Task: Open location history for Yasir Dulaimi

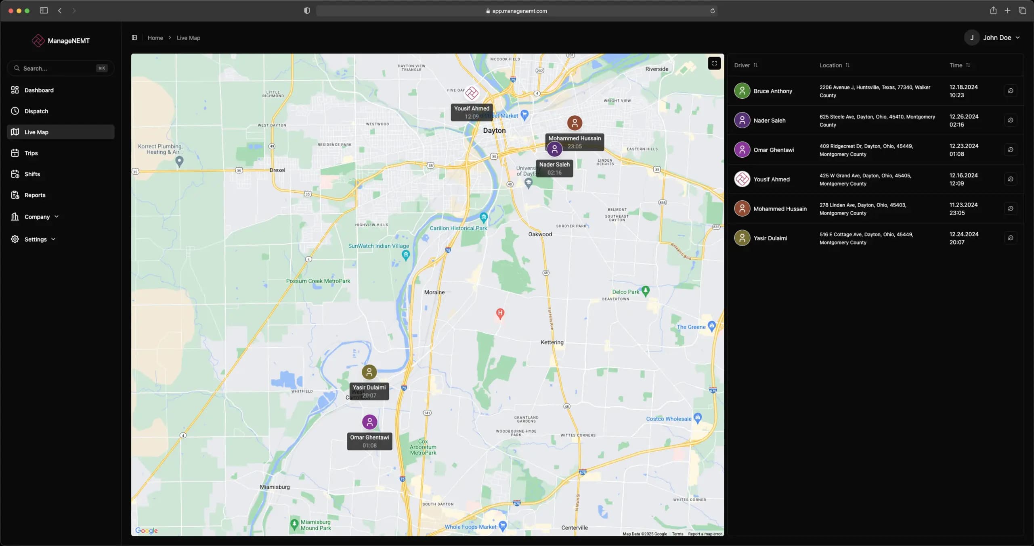Action: (x=1011, y=238)
